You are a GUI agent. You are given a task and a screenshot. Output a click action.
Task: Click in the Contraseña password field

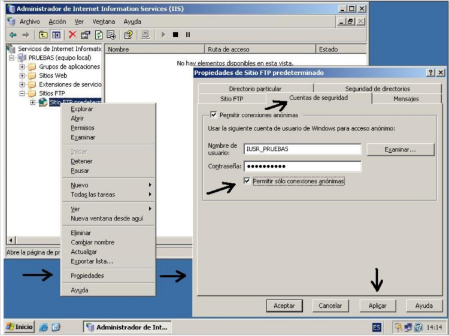[x=303, y=166]
